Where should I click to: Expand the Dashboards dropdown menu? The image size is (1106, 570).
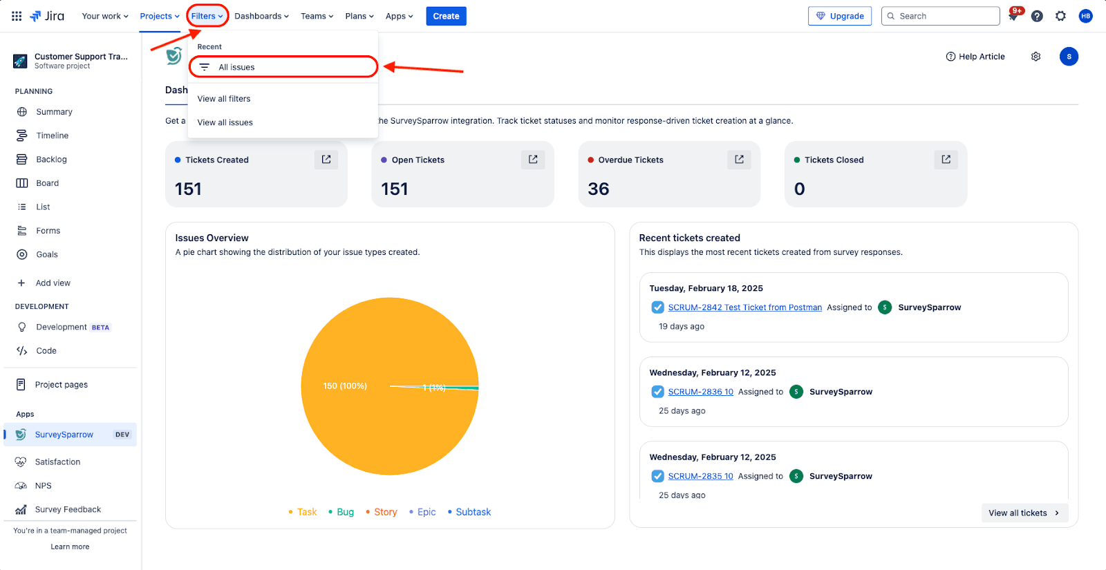pos(261,16)
